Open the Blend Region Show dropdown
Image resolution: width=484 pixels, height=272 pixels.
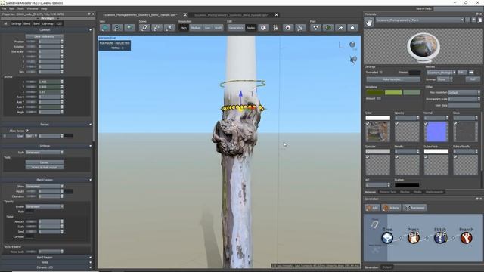coord(45,187)
